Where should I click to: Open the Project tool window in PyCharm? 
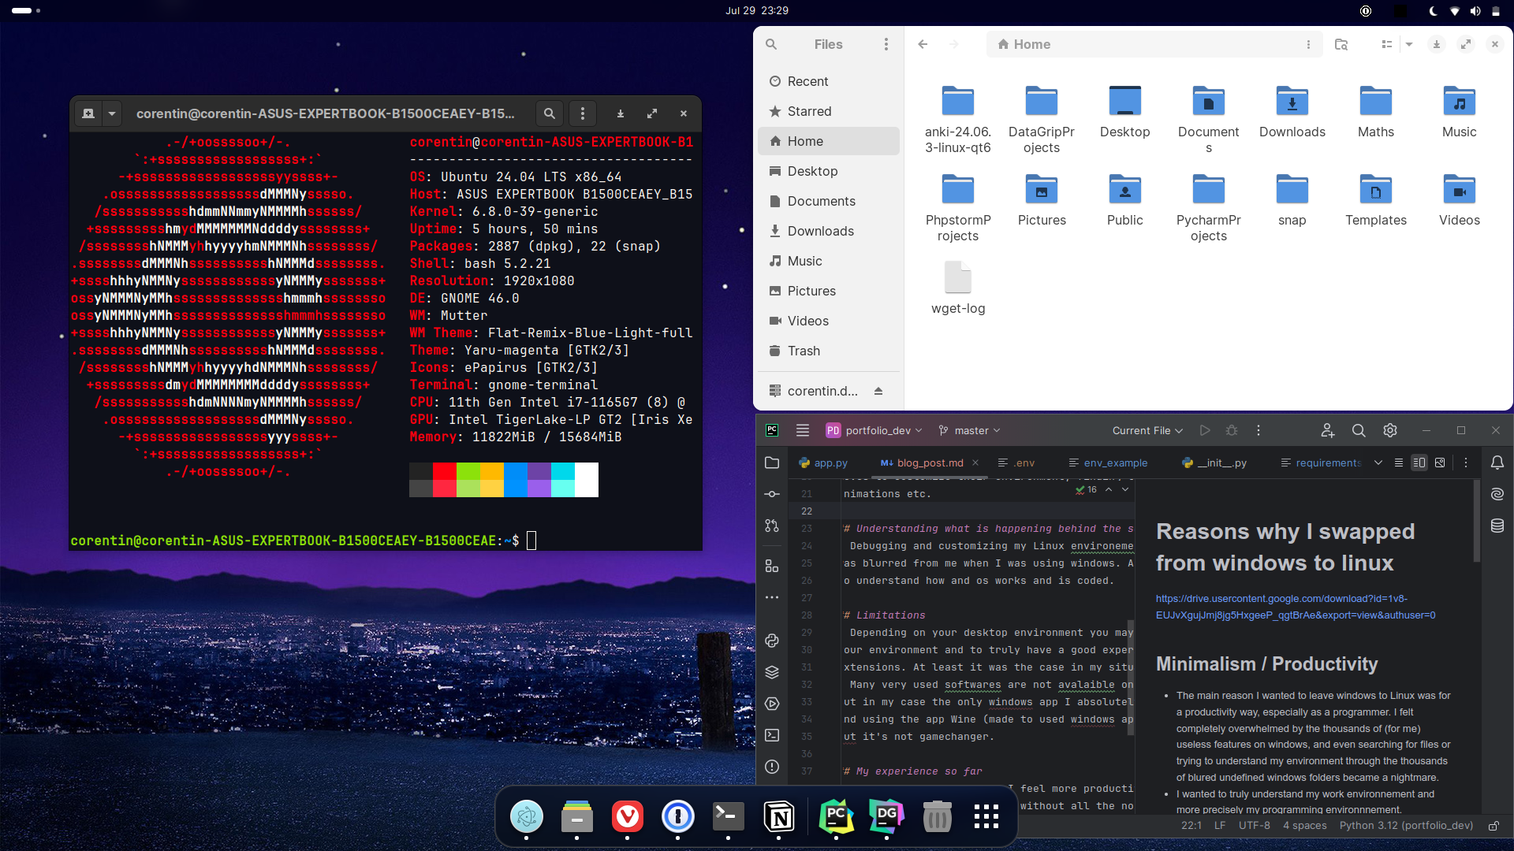tap(772, 463)
